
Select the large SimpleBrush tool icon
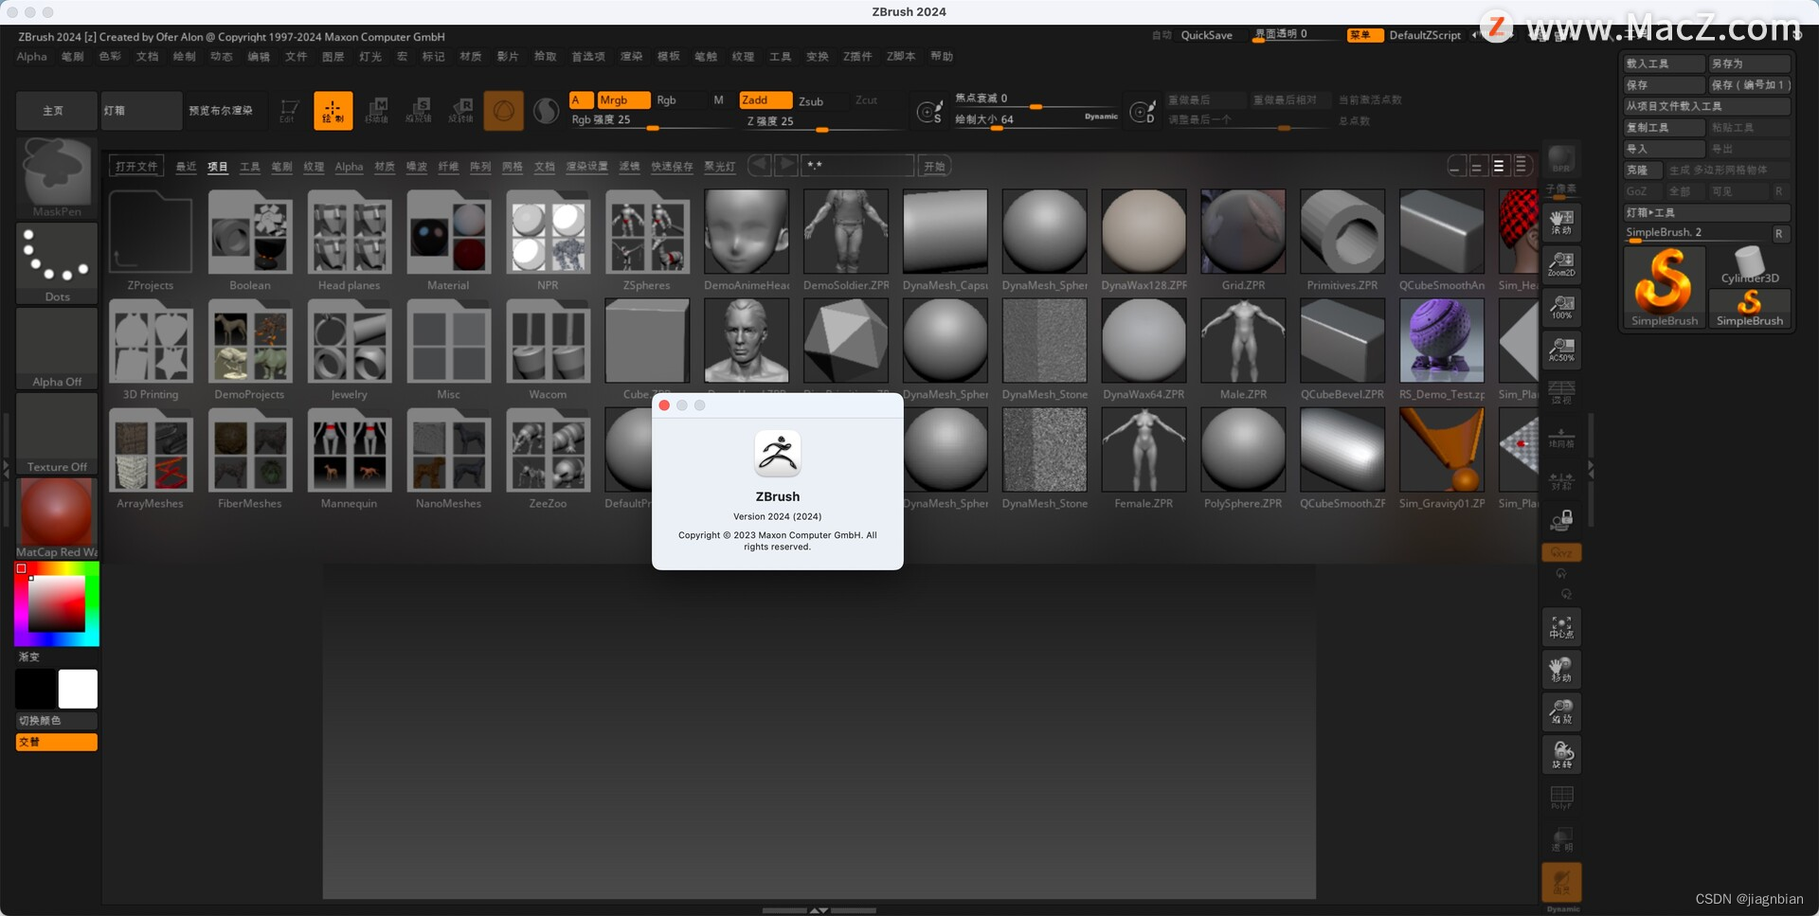(x=1665, y=287)
